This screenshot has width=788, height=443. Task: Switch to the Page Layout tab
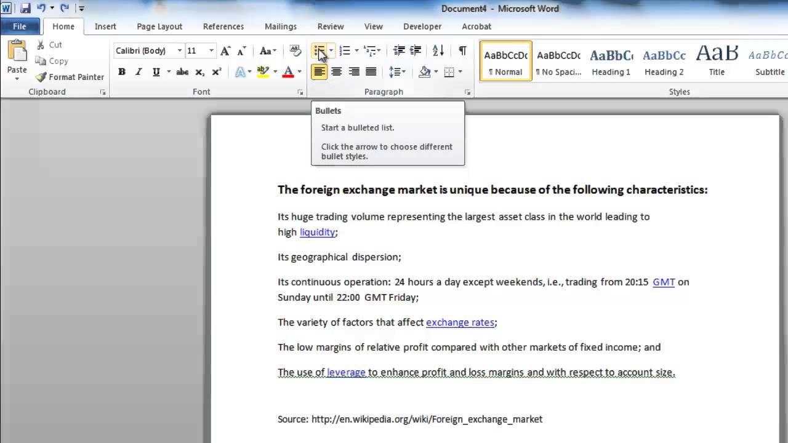pyautogui.click(x=159, y=26)
